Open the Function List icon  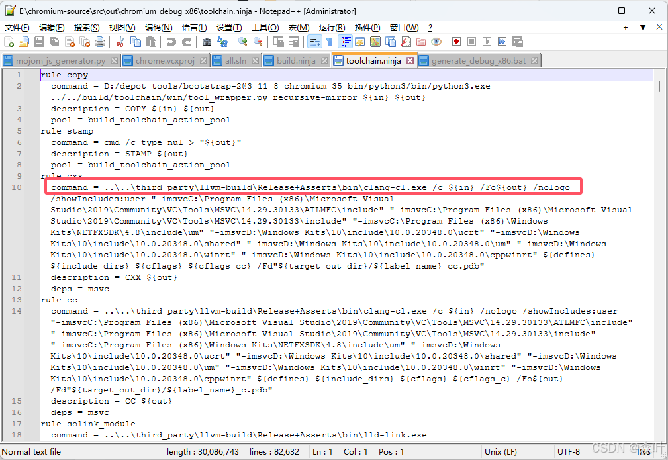406,42
